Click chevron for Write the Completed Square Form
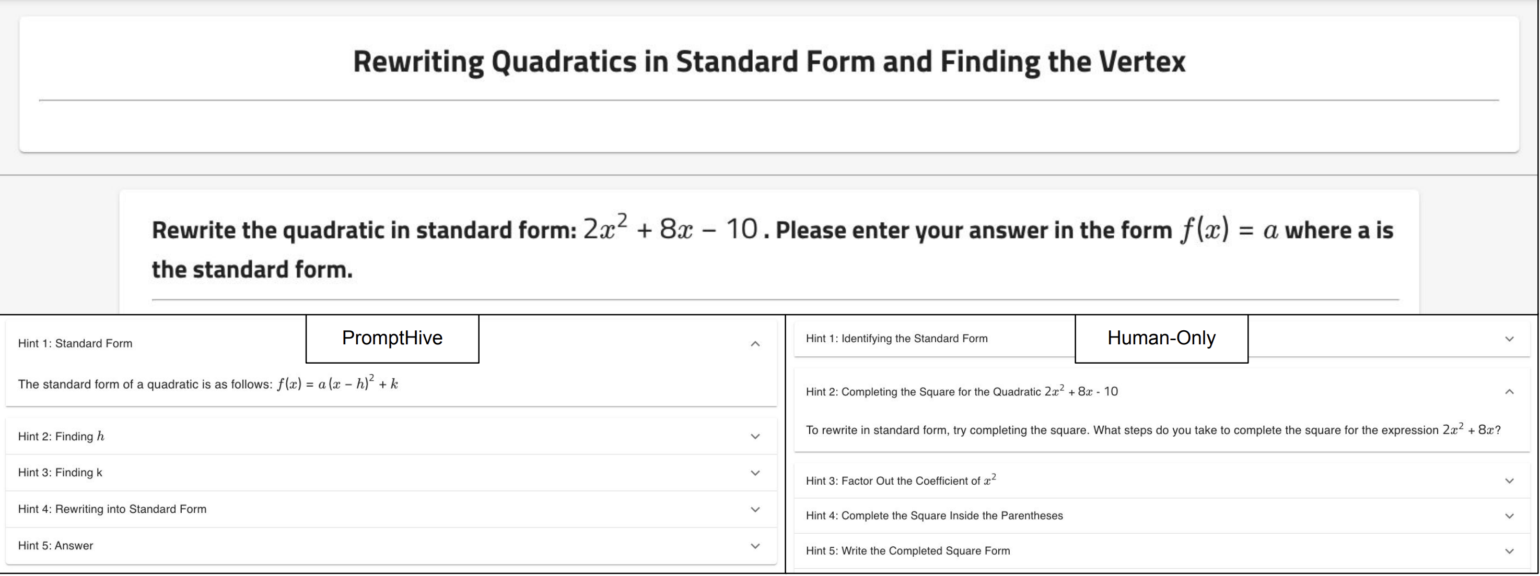1540x576 pixels. click(1509, 551)
